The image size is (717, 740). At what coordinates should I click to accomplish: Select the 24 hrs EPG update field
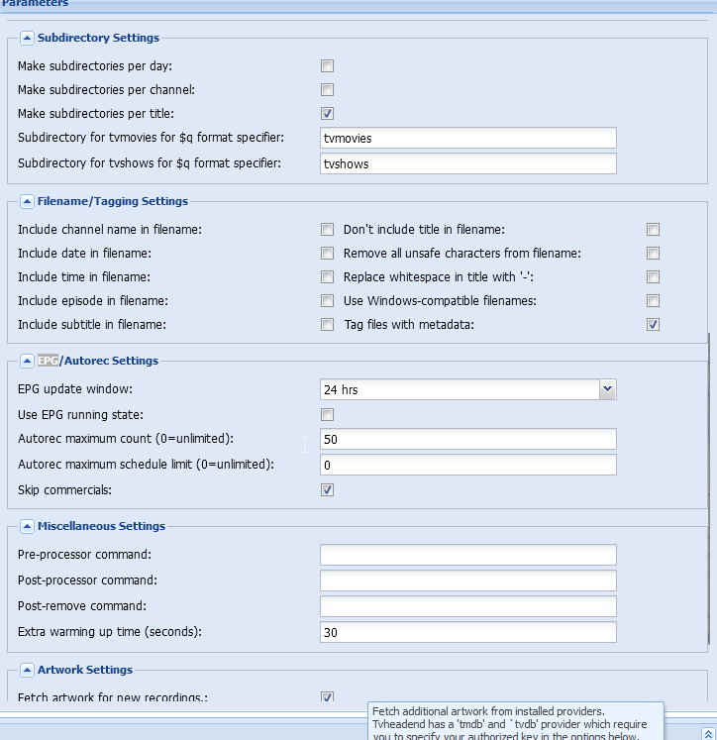(x=460, y=389)
